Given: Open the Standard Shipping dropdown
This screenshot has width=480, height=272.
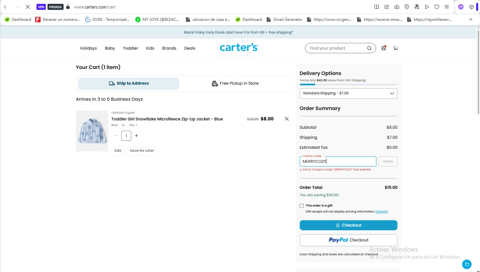Looking at the screenshot, I should pos(348,93).
